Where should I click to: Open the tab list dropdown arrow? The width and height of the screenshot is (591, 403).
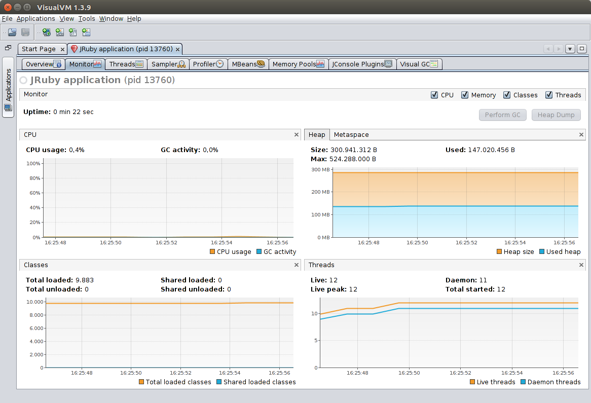(570, 48)
